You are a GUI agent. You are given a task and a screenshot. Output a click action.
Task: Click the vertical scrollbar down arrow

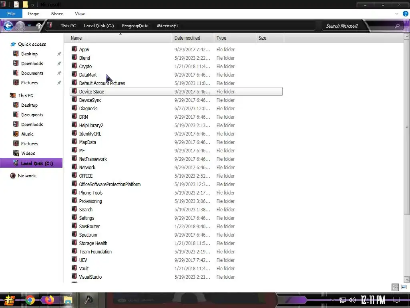(407, 279)
